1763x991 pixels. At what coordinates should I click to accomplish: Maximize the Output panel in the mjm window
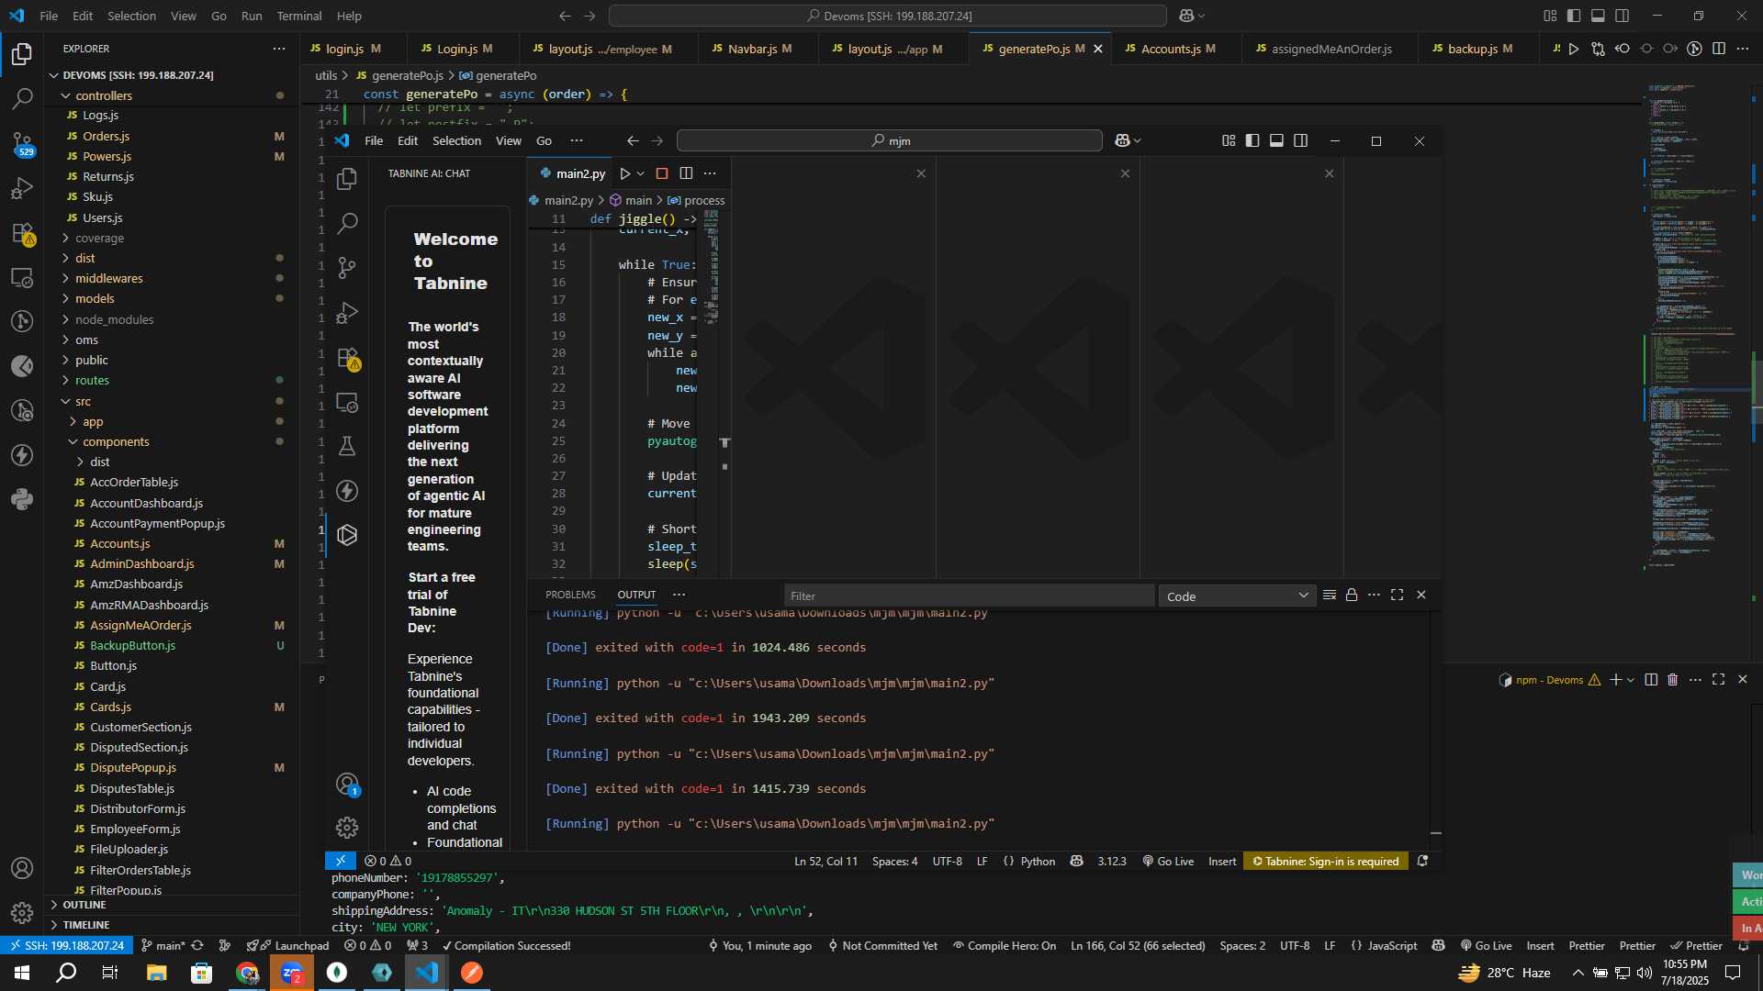[x=1398, y=596]
